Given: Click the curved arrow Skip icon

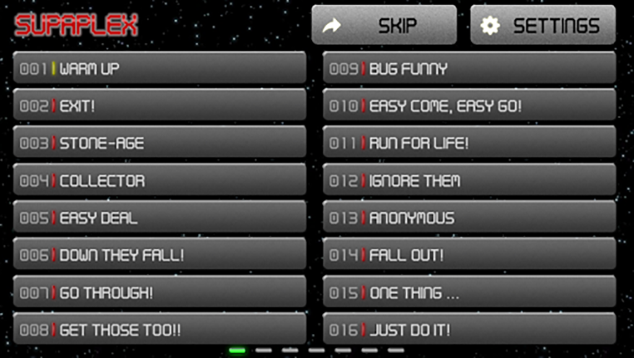Looking at the screenshot, I should 331,26.
